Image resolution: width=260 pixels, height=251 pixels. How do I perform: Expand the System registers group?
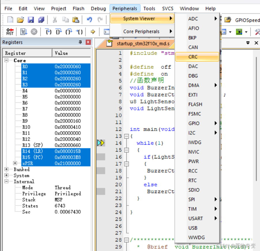[x=6, y=175]
